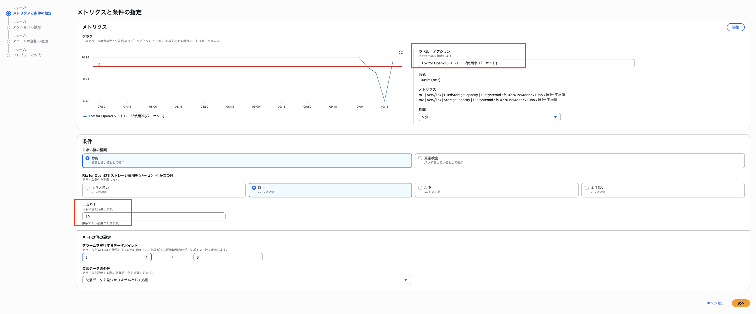Screen dimensions: 756x314
Task: Choose the 以下 condition option
Action: [x=420, y=188]
